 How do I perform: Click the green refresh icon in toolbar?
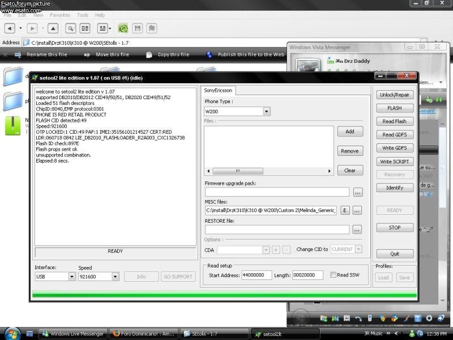122,28
